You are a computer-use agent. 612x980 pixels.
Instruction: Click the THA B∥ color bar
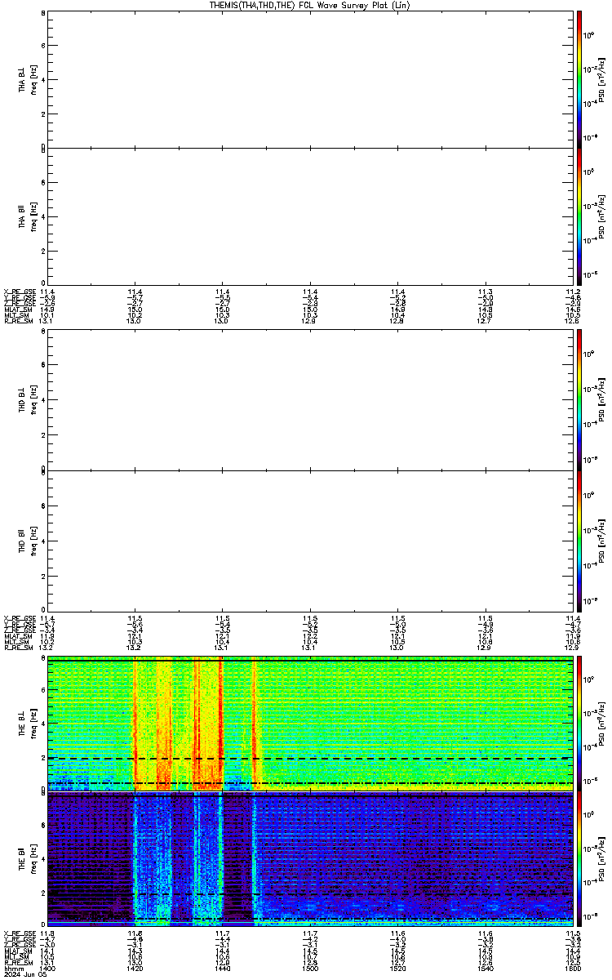579,216
